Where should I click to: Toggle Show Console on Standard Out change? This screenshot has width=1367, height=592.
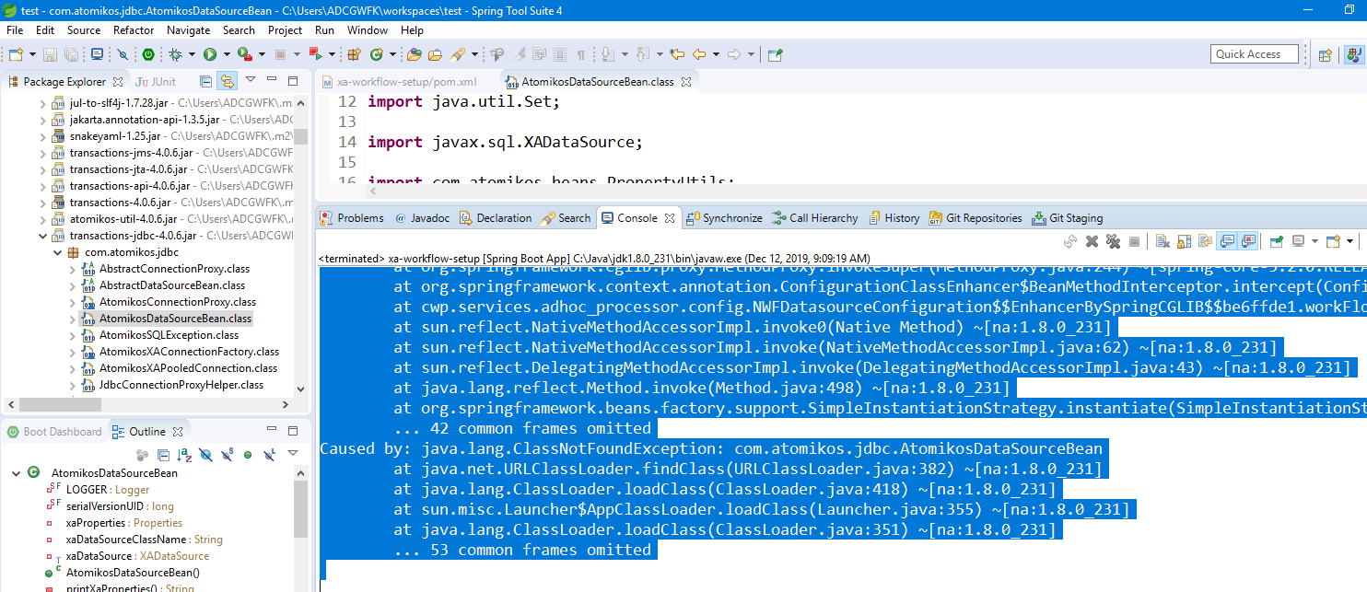(1228, 241)
